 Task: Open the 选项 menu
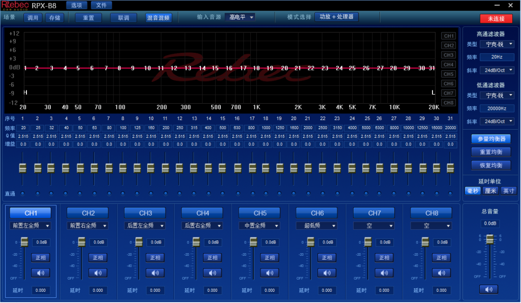tap(76, 5)
